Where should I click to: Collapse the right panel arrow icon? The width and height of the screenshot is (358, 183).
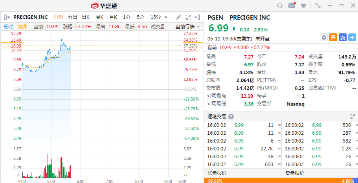tap(197, 17)
